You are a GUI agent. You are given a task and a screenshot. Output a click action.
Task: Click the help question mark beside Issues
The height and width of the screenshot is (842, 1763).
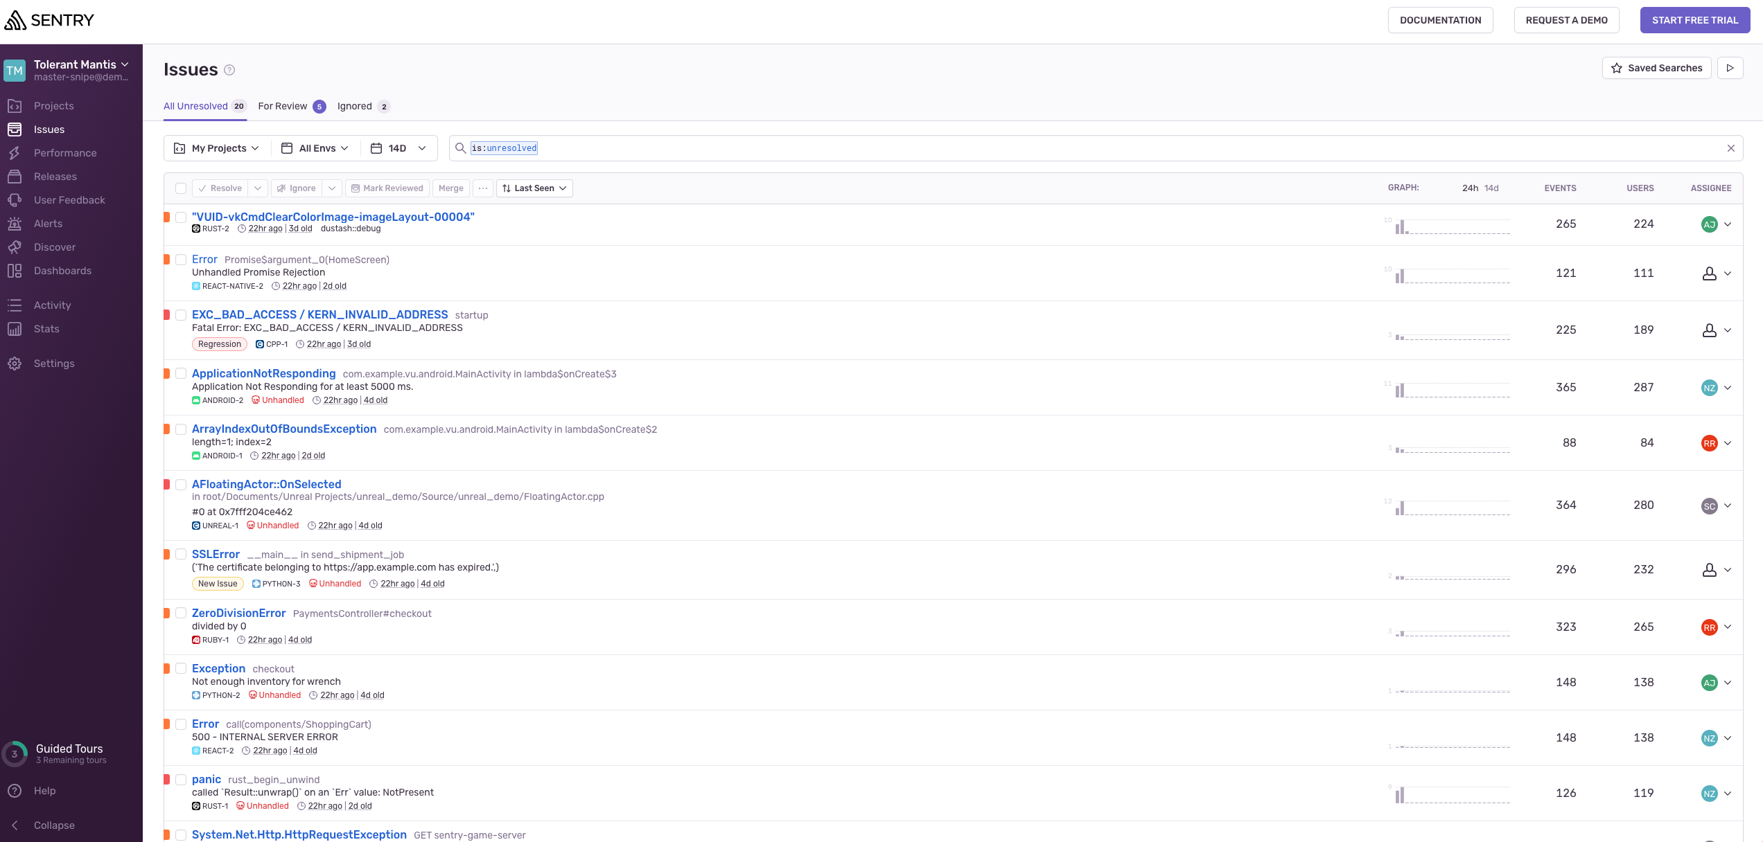coord(230,70)
